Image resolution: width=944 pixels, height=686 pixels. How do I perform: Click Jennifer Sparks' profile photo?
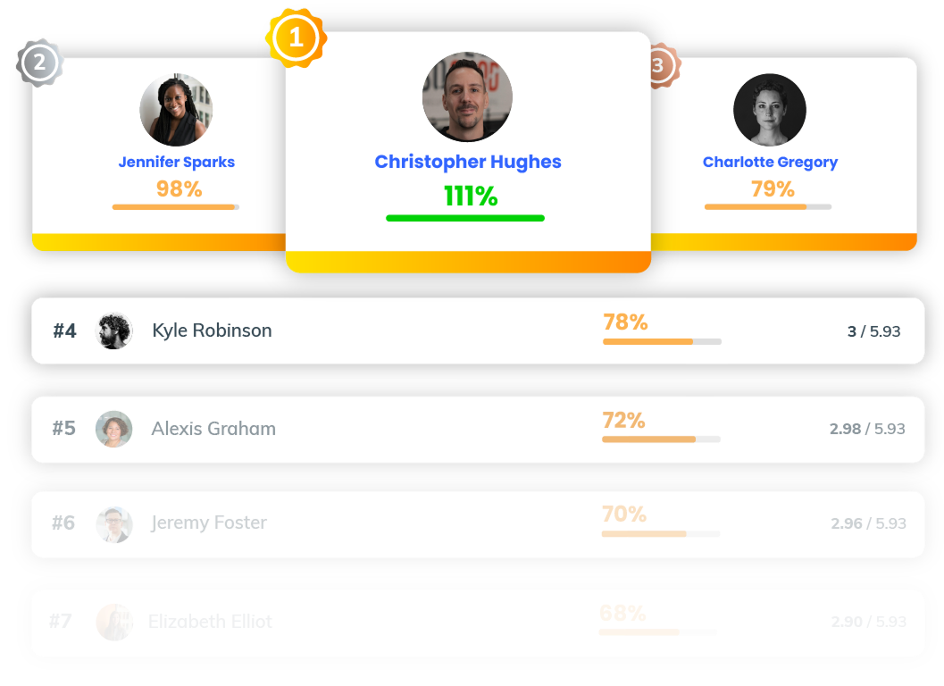coord(176,110)
